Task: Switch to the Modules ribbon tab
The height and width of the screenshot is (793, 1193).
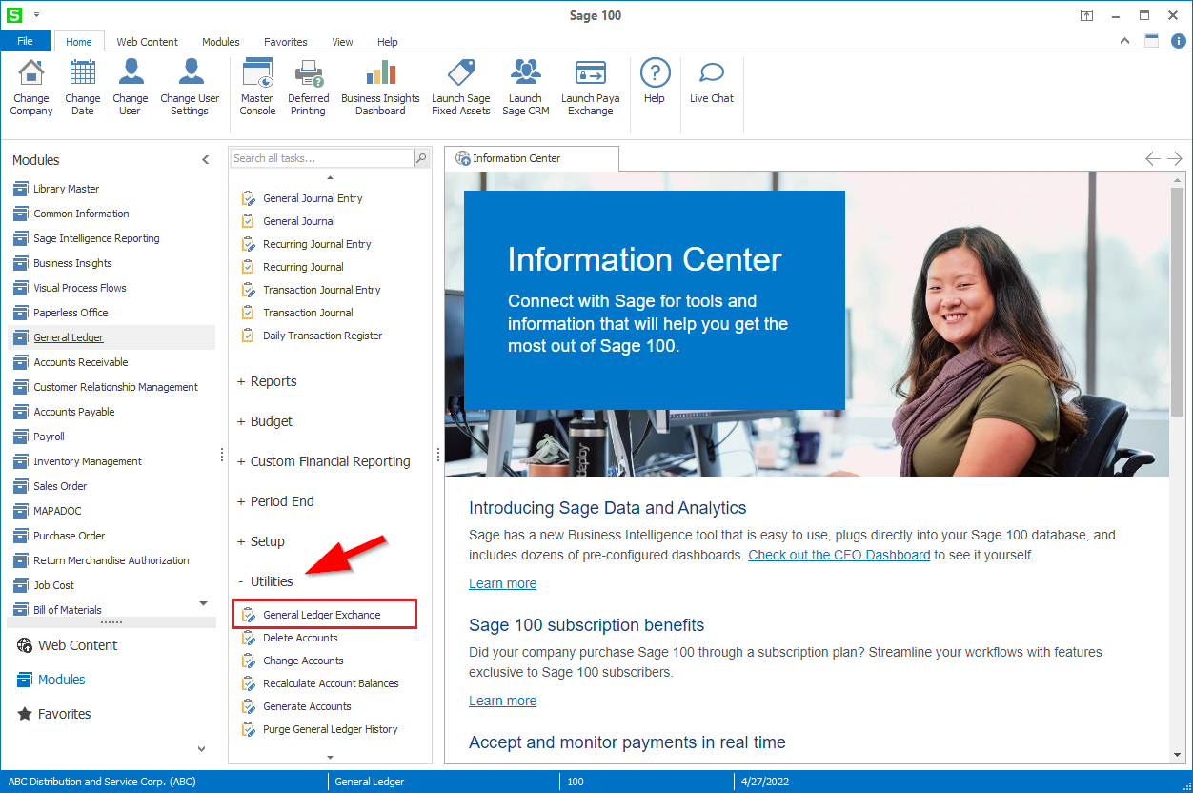Action: (x=221, y=42)
